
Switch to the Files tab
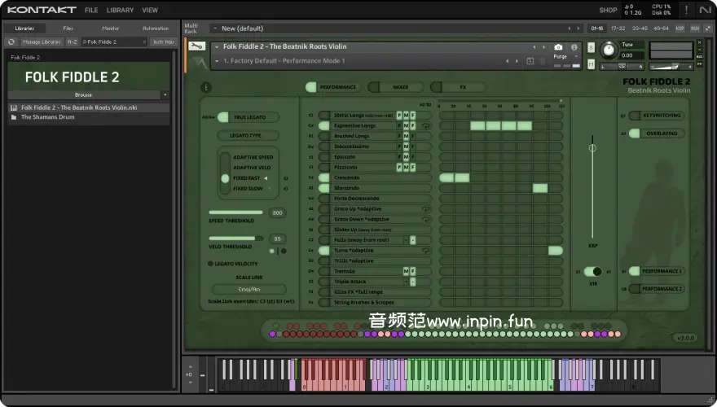coord(68,28)
